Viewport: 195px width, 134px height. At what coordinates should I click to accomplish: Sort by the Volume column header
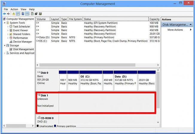click(43, 19)
